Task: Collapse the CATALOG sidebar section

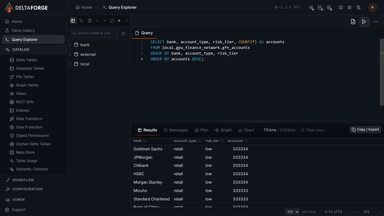Action: 33,49
